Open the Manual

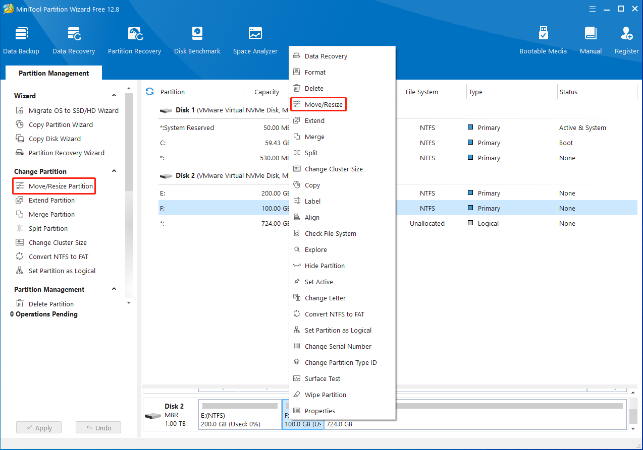coord(591,40)
